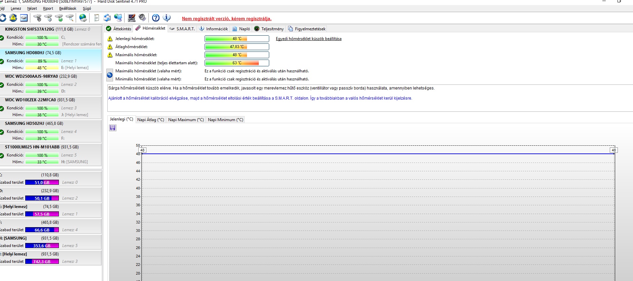
Task: Click the envelope send report icon
Action: (x=107, y=18)
